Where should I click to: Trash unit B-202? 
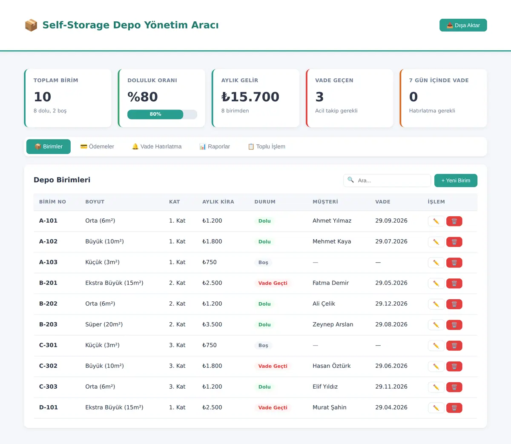[x=454, y=304]
